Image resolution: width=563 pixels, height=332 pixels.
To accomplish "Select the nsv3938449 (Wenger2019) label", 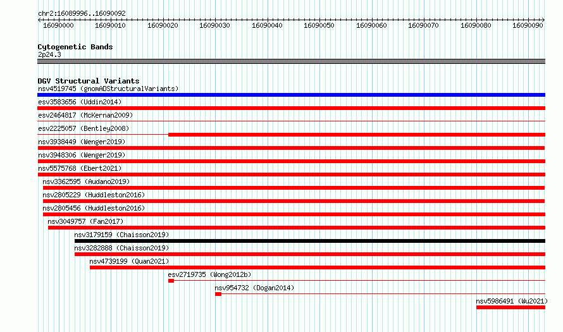I will tap(82, 142).
